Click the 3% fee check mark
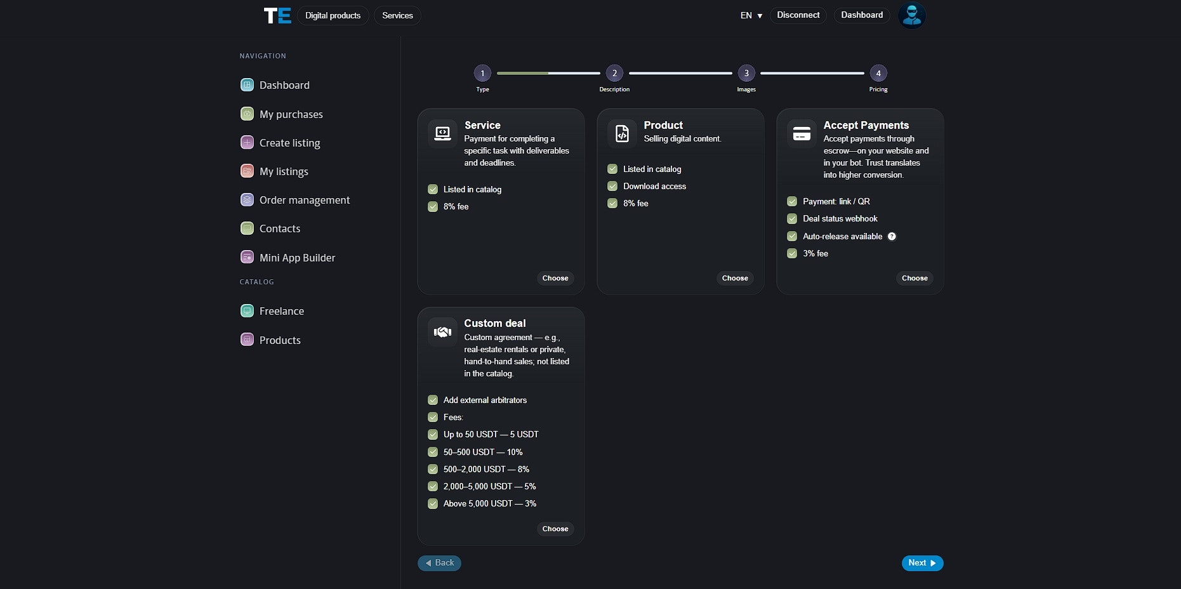Viewport: 1181px width, 589px height. pos(792,253)
